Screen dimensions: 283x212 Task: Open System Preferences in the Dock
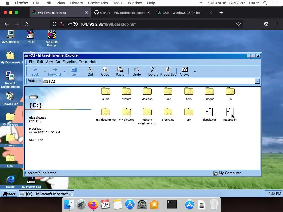pyautogui.click(x=142, y=205)
